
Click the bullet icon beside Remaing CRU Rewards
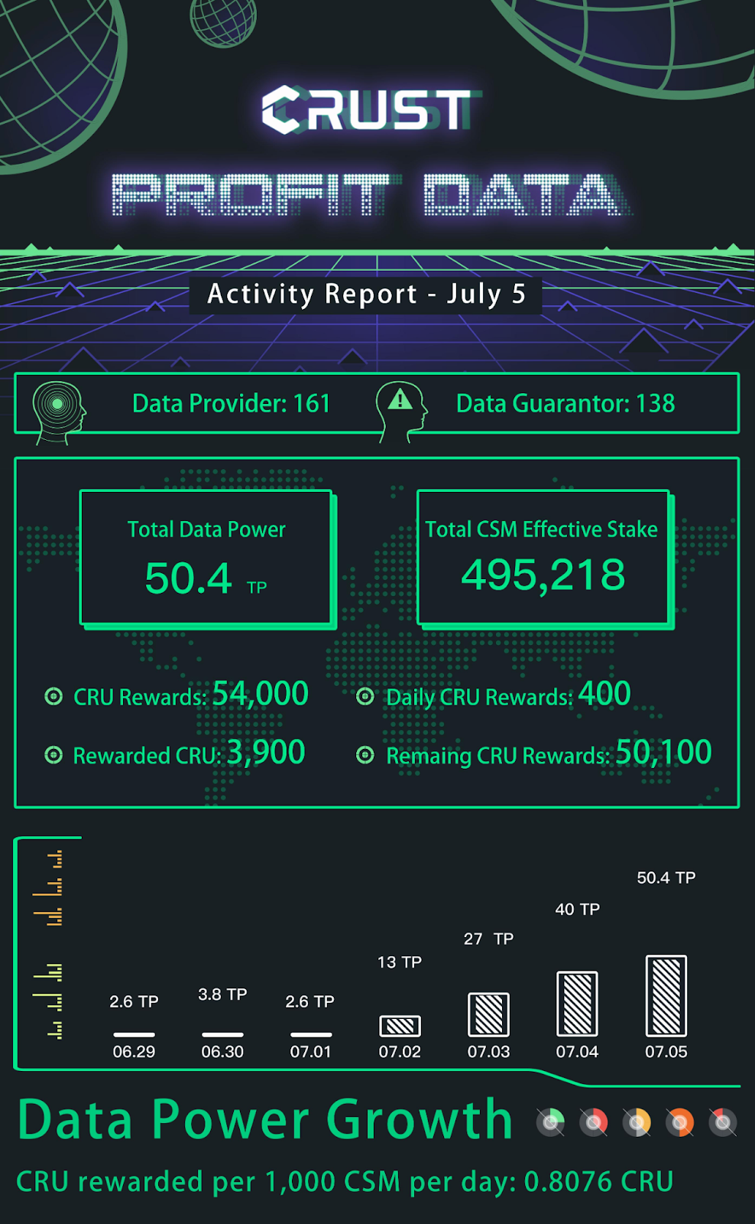[x=365, y=755]
